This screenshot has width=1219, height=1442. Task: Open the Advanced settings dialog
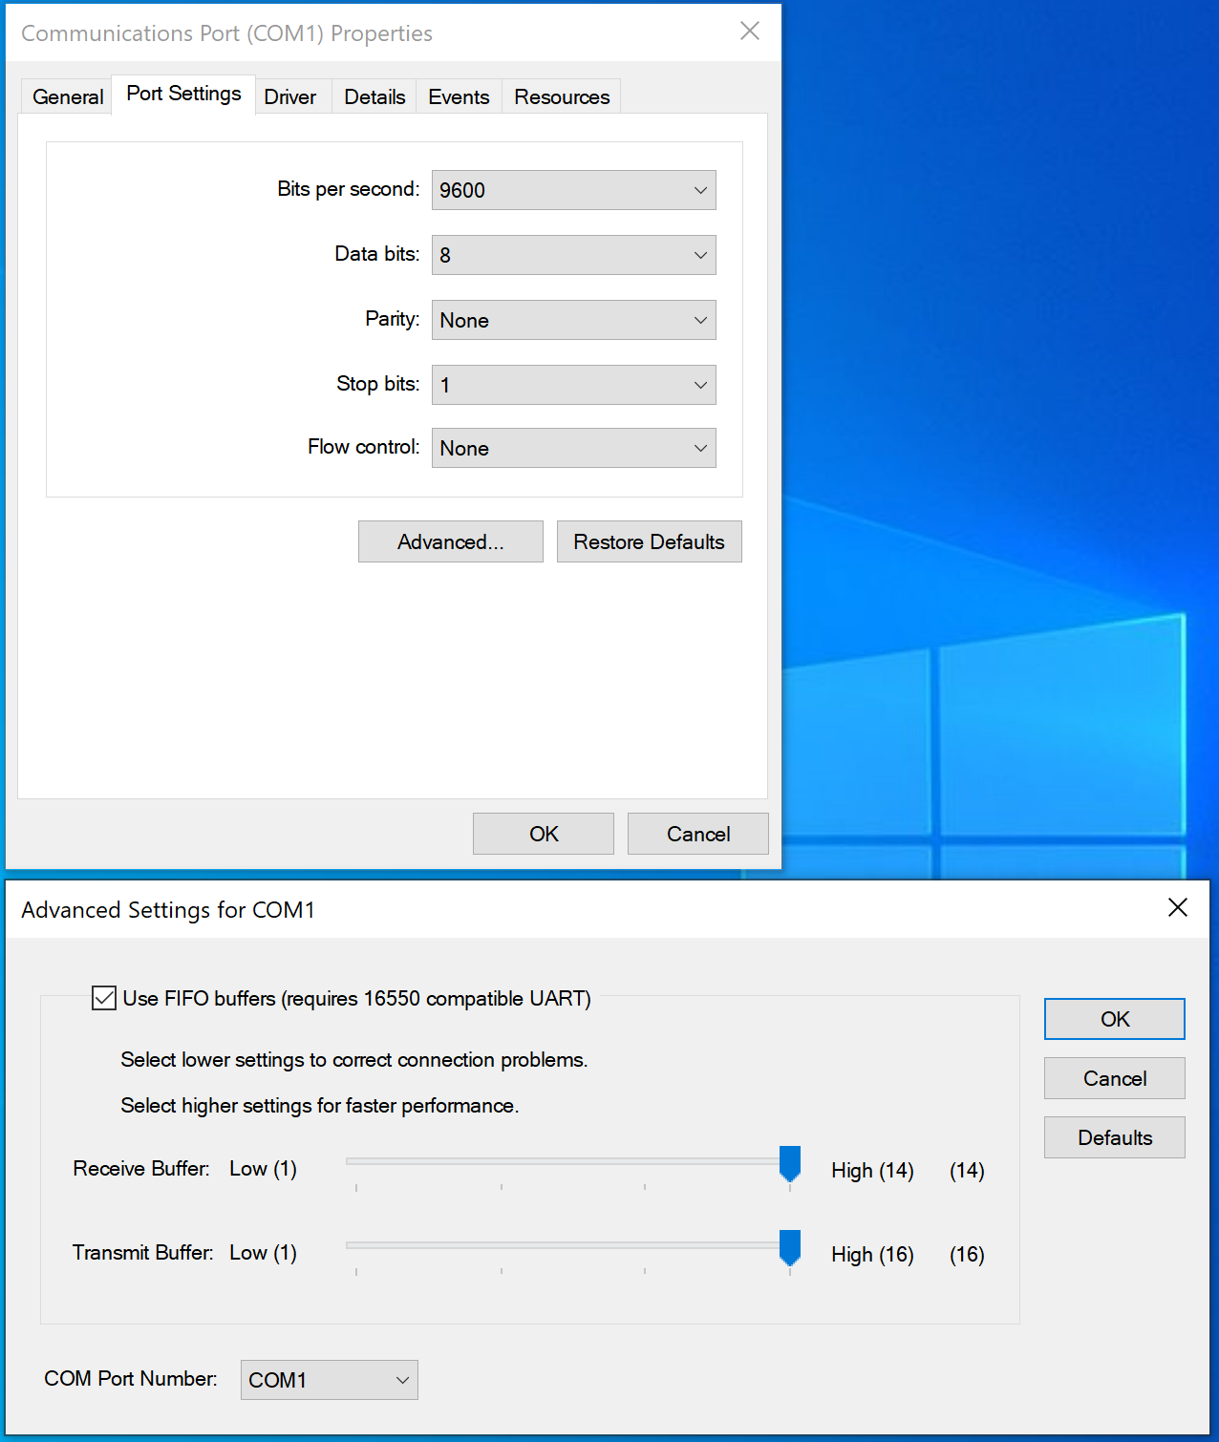click(x=450, y=541)
